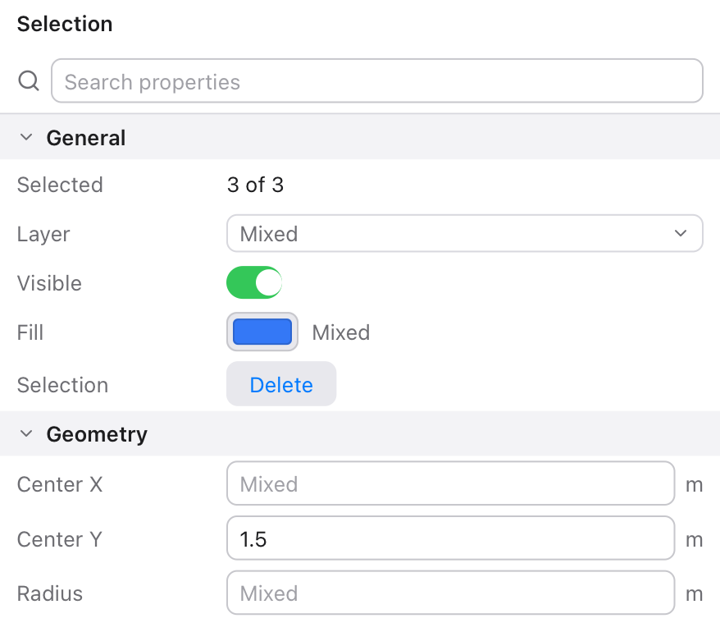Viewport: 720px width, 632px height.
Task: Collapse the General section chevron
Action: pos(26,137)
